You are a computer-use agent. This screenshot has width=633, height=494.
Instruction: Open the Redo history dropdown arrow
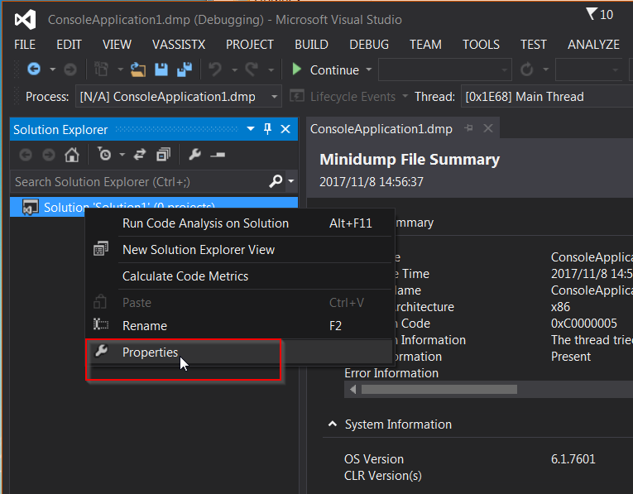(271, 70)
